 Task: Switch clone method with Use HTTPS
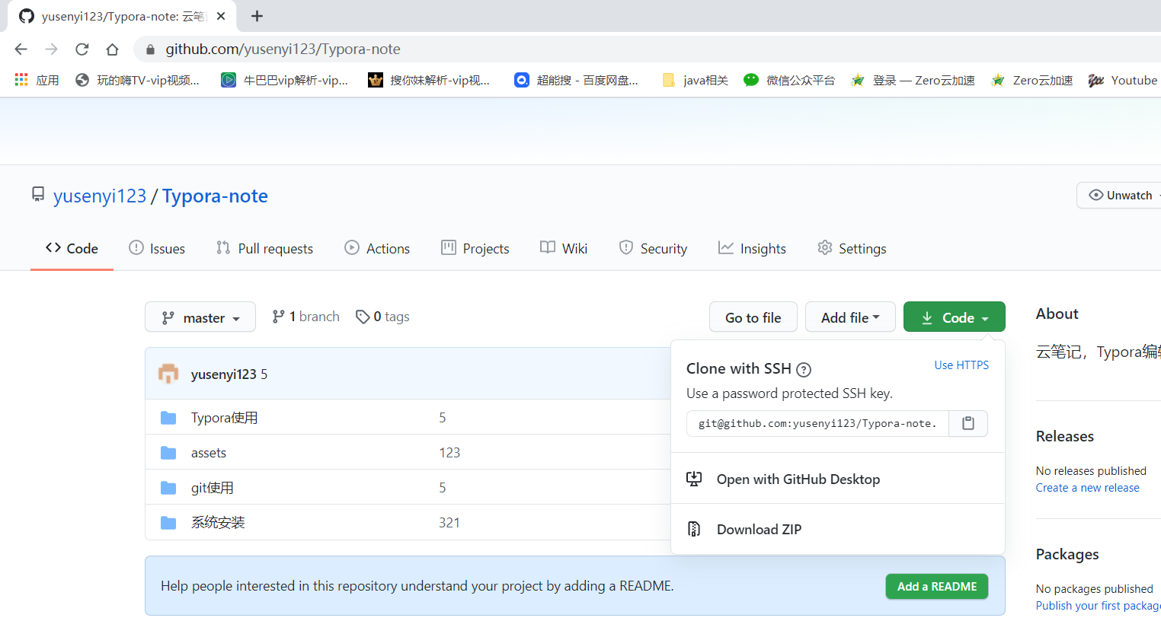(x=961, y=365)
